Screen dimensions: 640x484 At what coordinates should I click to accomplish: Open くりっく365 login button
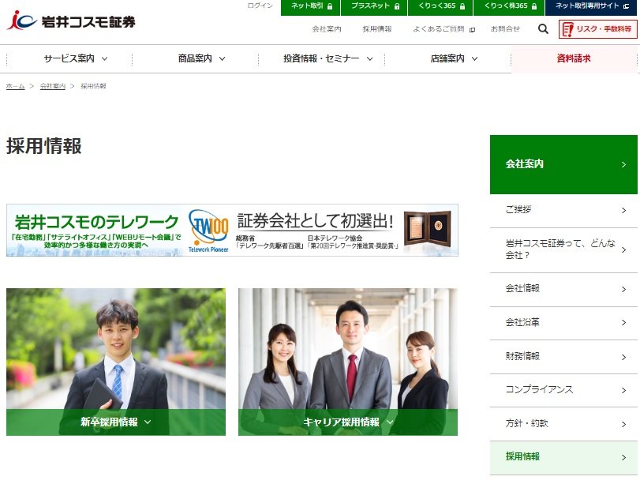(440, 7)
